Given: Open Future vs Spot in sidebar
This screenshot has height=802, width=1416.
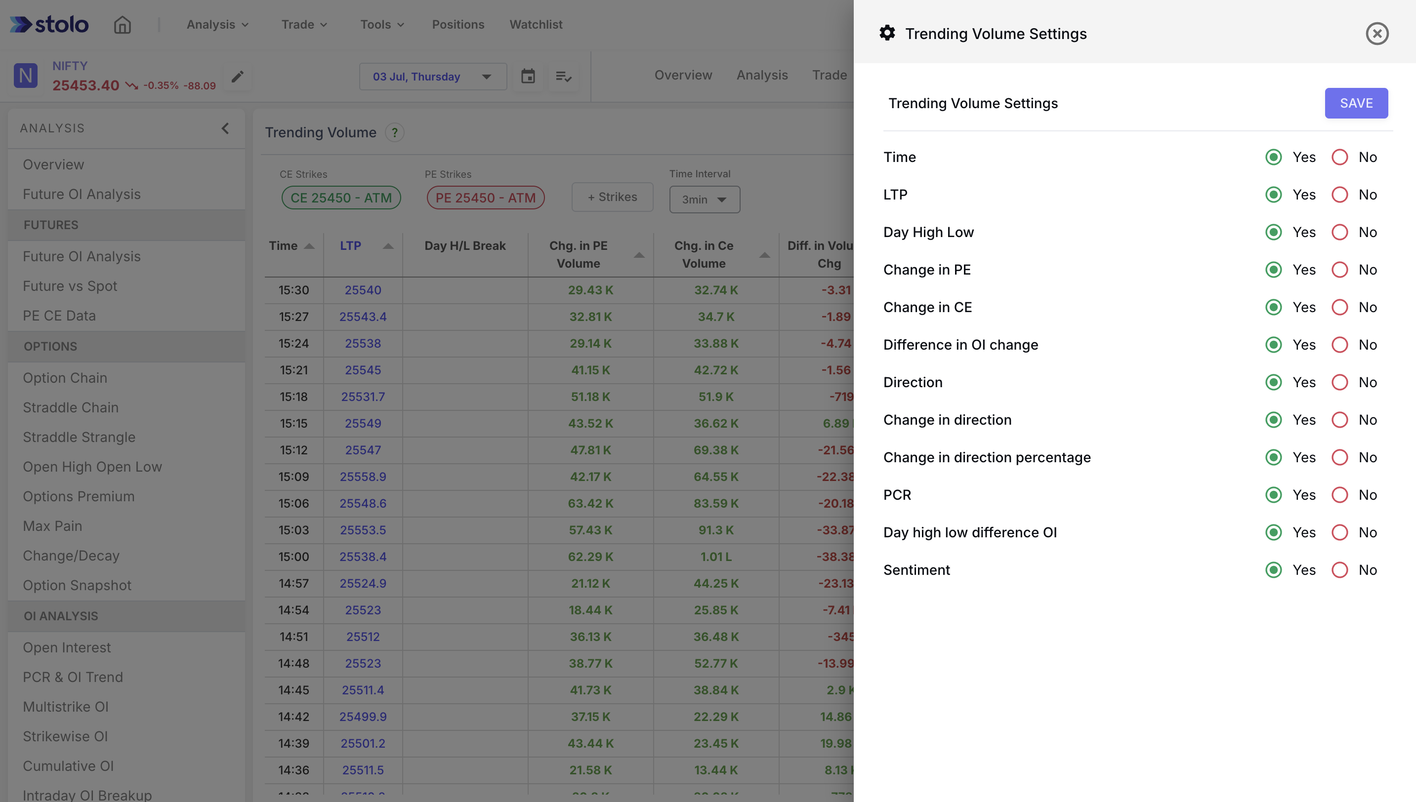Looking at the screenshot, I should coord(70,286).
